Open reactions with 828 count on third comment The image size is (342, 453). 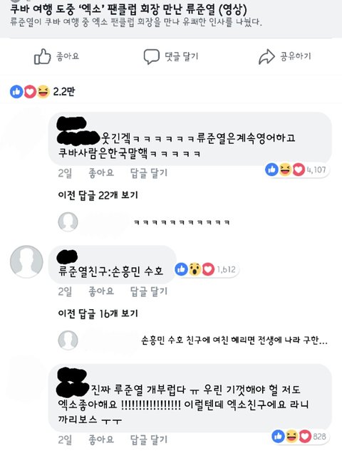coord(299,436)
